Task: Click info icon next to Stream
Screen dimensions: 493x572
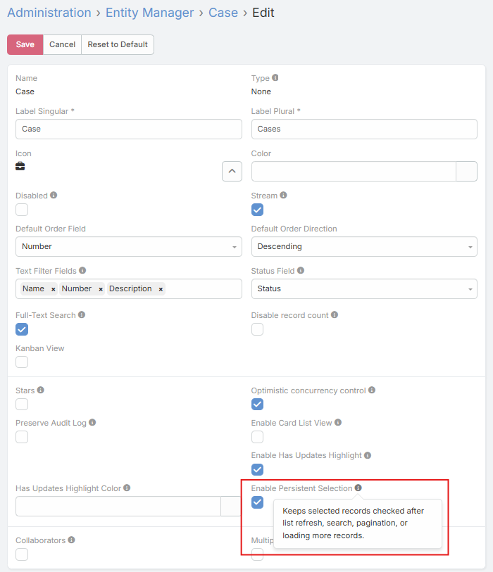Action: (x=283, y=196)
